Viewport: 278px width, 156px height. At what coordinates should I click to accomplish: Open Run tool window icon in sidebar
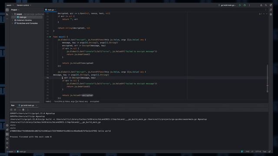click(7, 134)
